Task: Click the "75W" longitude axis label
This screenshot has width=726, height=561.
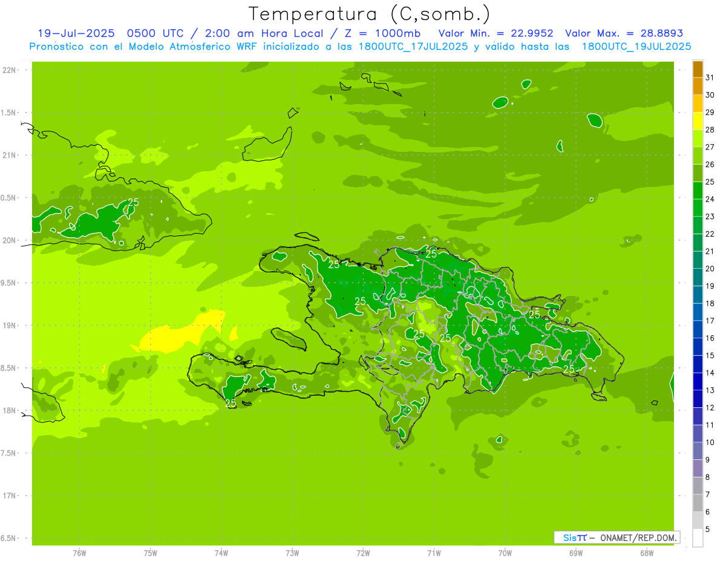Action: (x=151, y=553)
